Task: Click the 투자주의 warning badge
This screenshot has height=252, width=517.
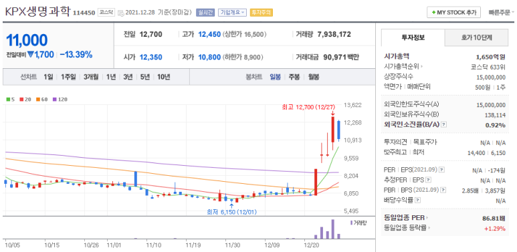Action: tap(261, 13)
